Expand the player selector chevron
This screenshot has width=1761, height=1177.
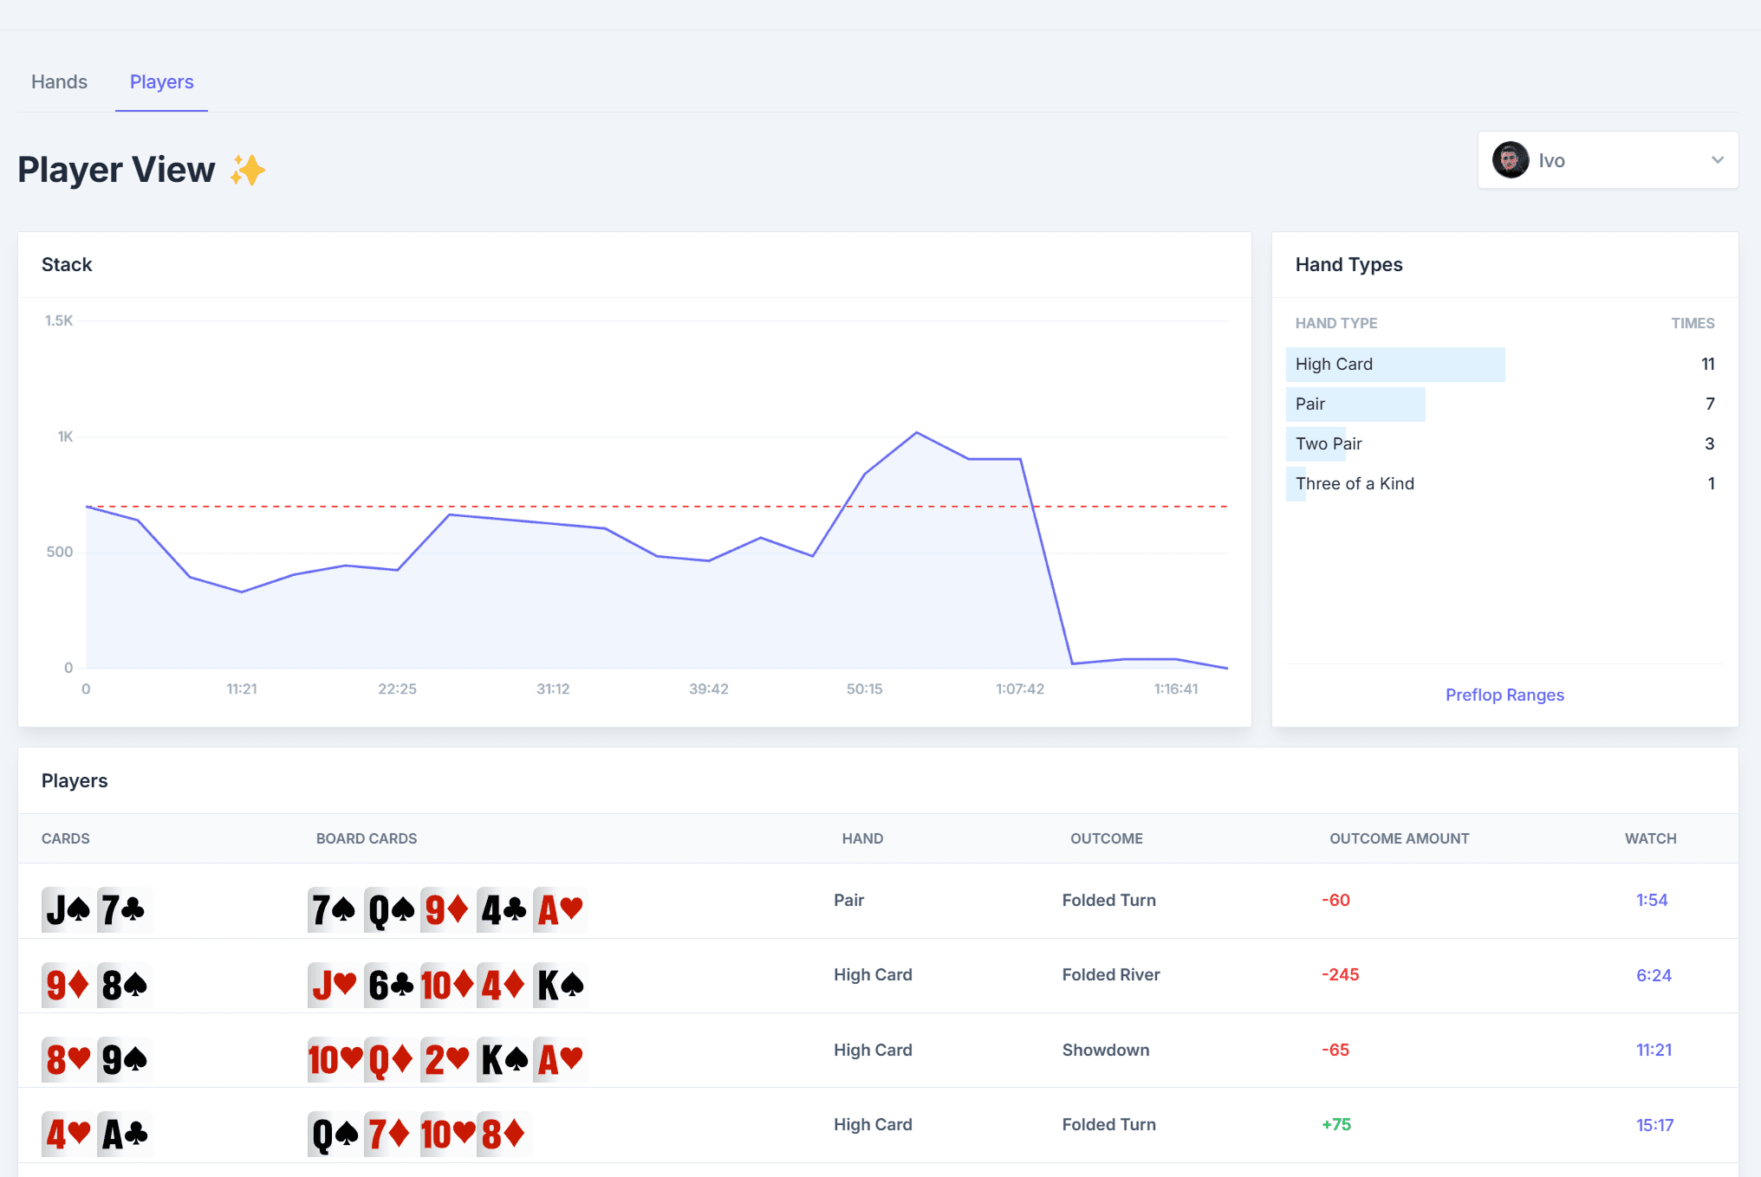pos(1717,160)
